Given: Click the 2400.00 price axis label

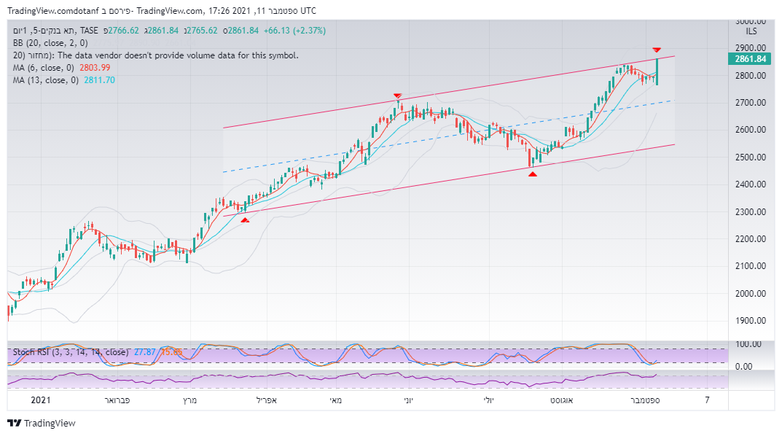Looking at the screenshot, I should pyautogui.click(x=751, y=184).
